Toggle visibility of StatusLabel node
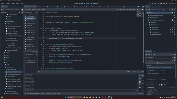The height and width of the screenshot is (99, 177). coord(175,27)
